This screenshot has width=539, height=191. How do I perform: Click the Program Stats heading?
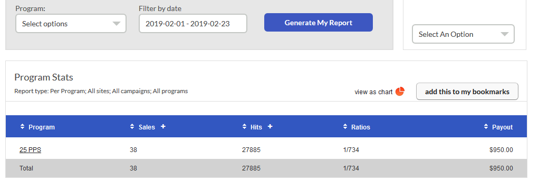pos(44,77)
